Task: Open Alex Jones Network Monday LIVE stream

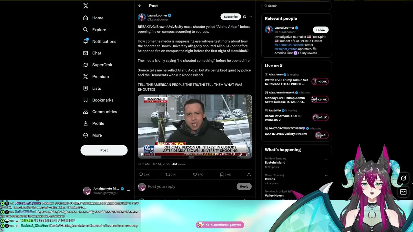Action: [285, 100]
